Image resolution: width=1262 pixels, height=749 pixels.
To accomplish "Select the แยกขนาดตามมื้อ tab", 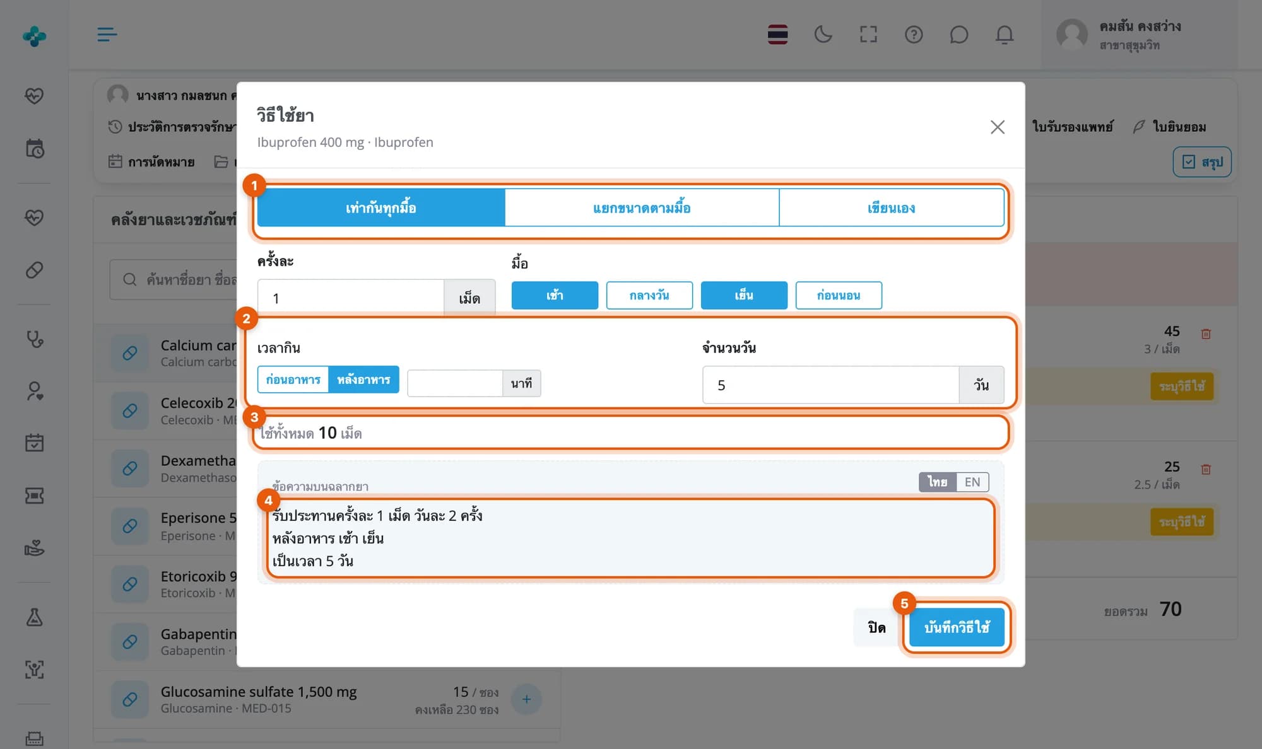I will pyautogui.click(x=642, y=208).
